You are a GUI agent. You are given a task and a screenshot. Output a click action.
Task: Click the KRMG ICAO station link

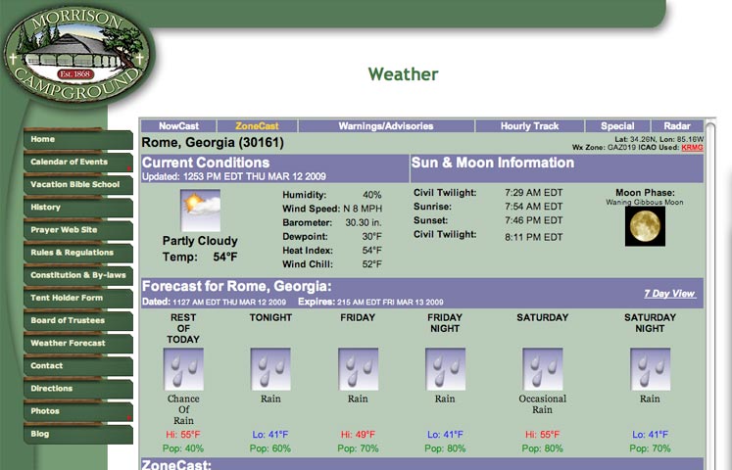692,147
